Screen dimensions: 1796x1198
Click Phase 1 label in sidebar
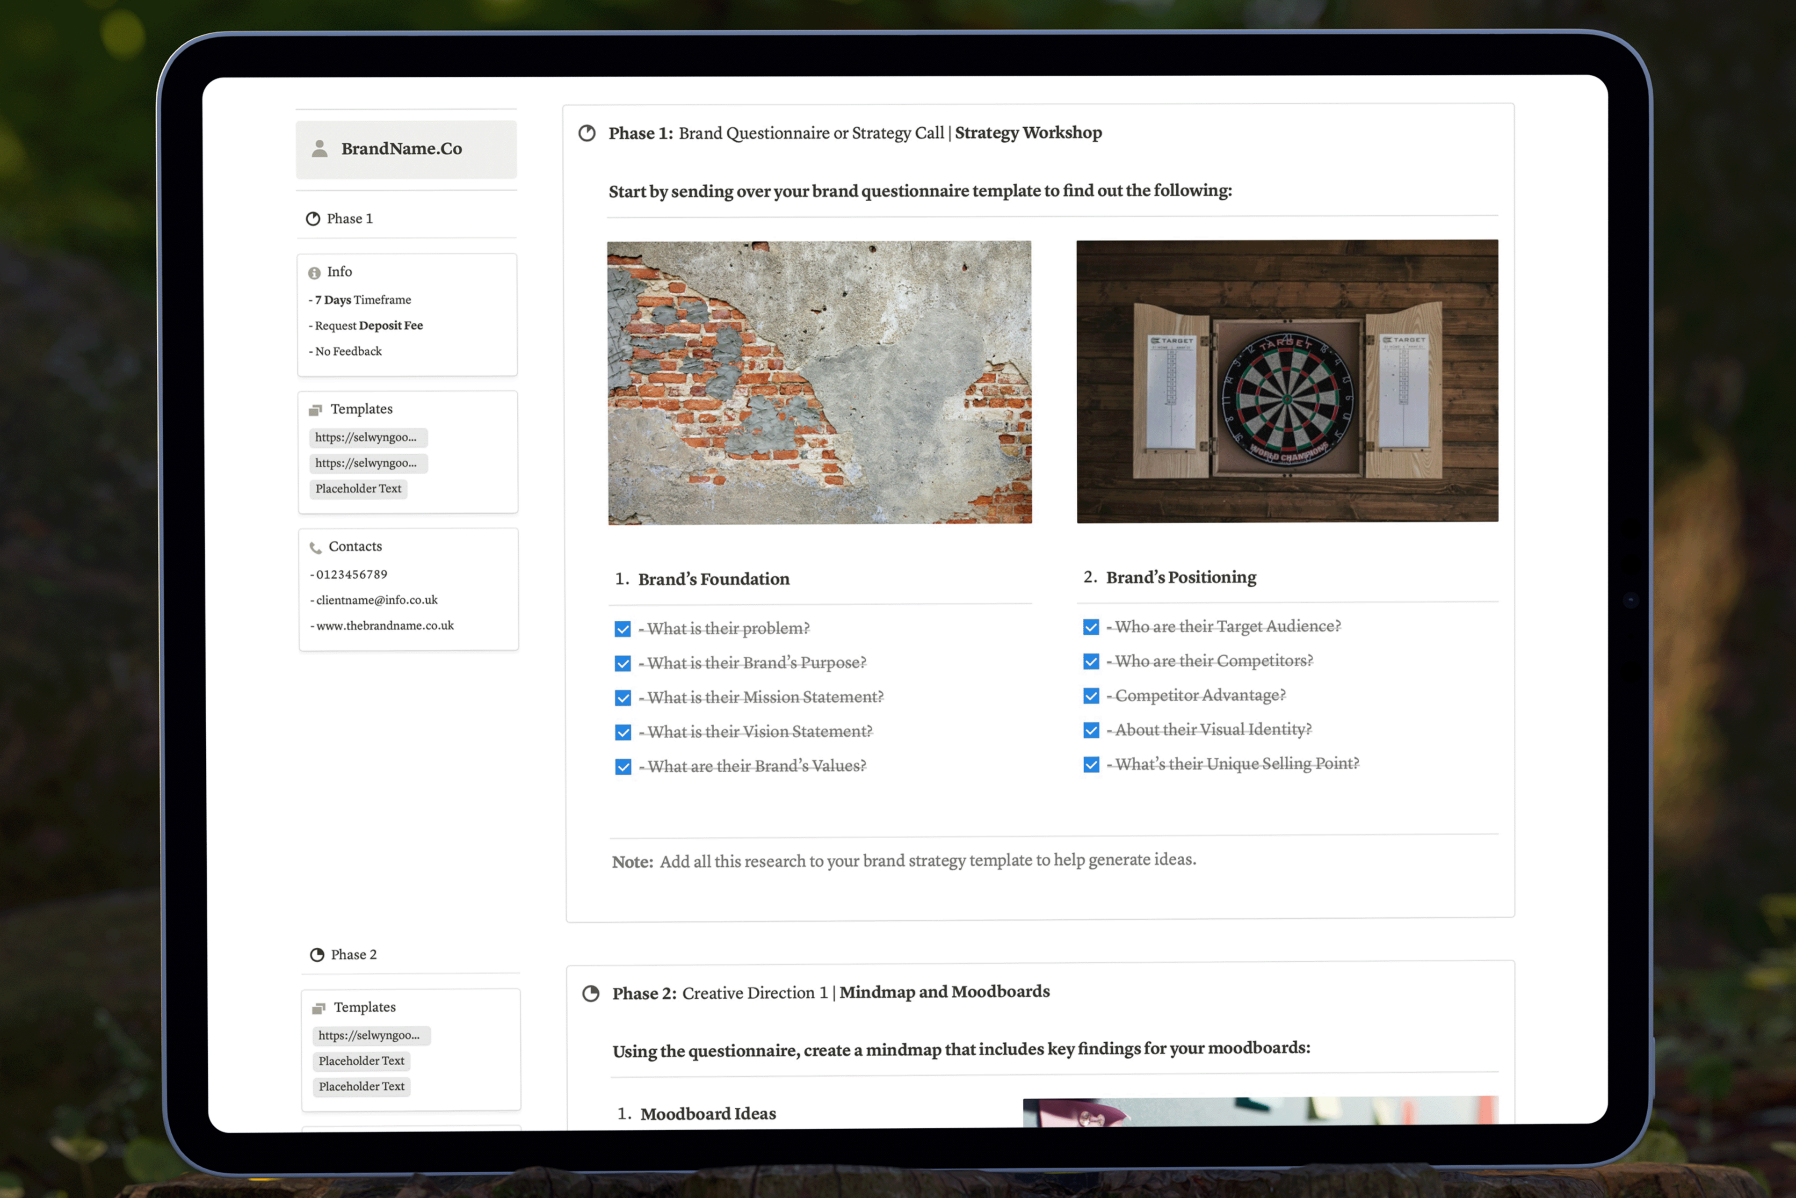tap(350, 218)
